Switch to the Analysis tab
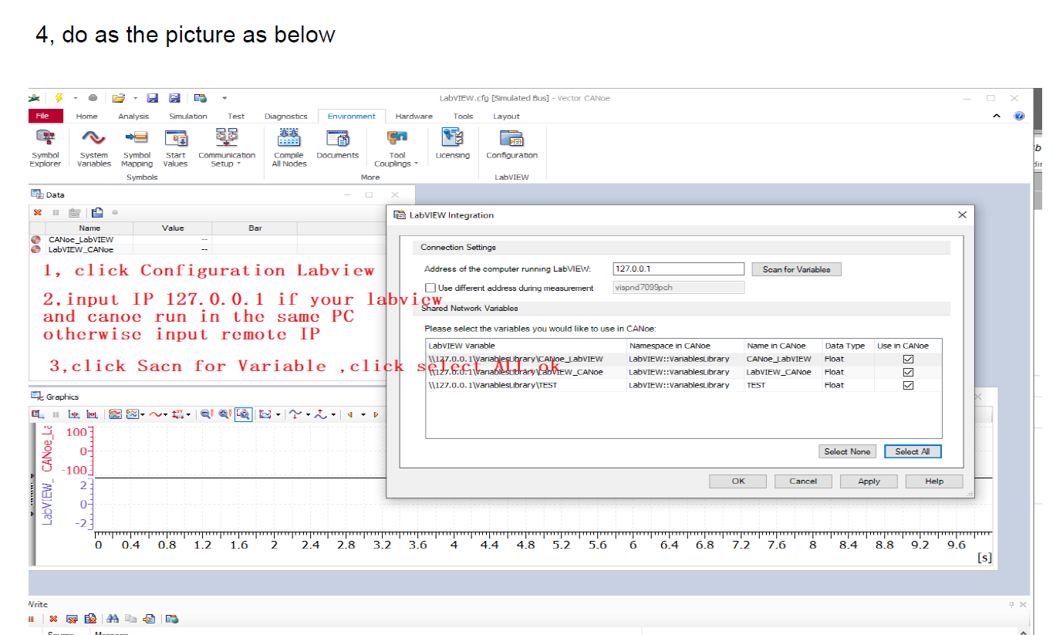The image size is (1053, 635). point(133,116)
